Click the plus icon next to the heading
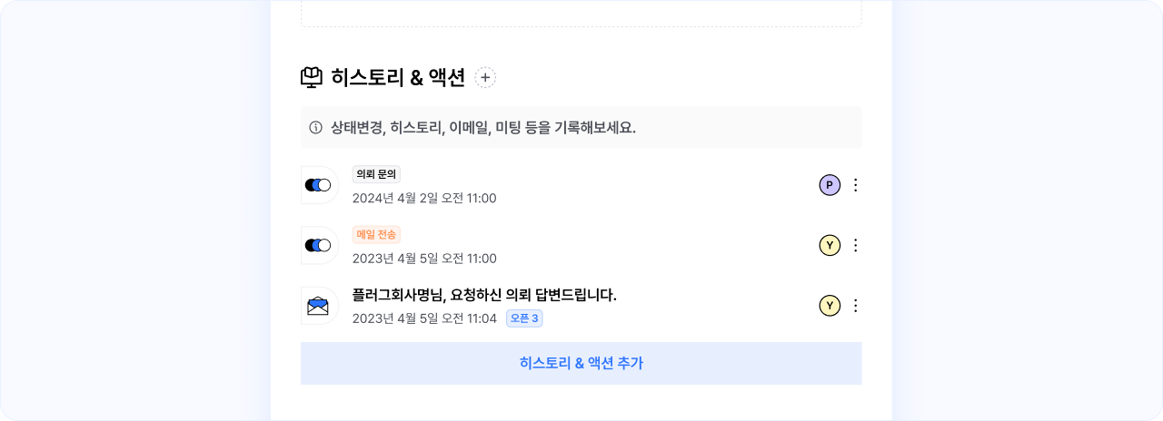1163x421 pixels. click(485, 78)
